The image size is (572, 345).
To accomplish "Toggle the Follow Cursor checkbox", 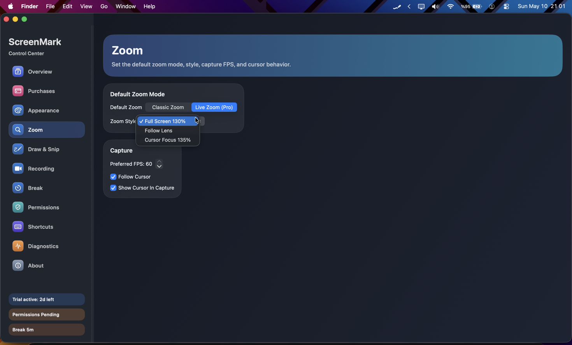I will coord(113,177).
